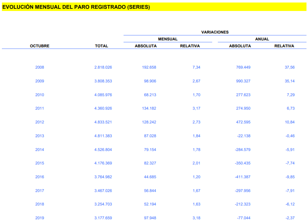The image size is (308, 222).
Task: Click the RELATIVA header under ANUAL
Action: click(284, 46)
